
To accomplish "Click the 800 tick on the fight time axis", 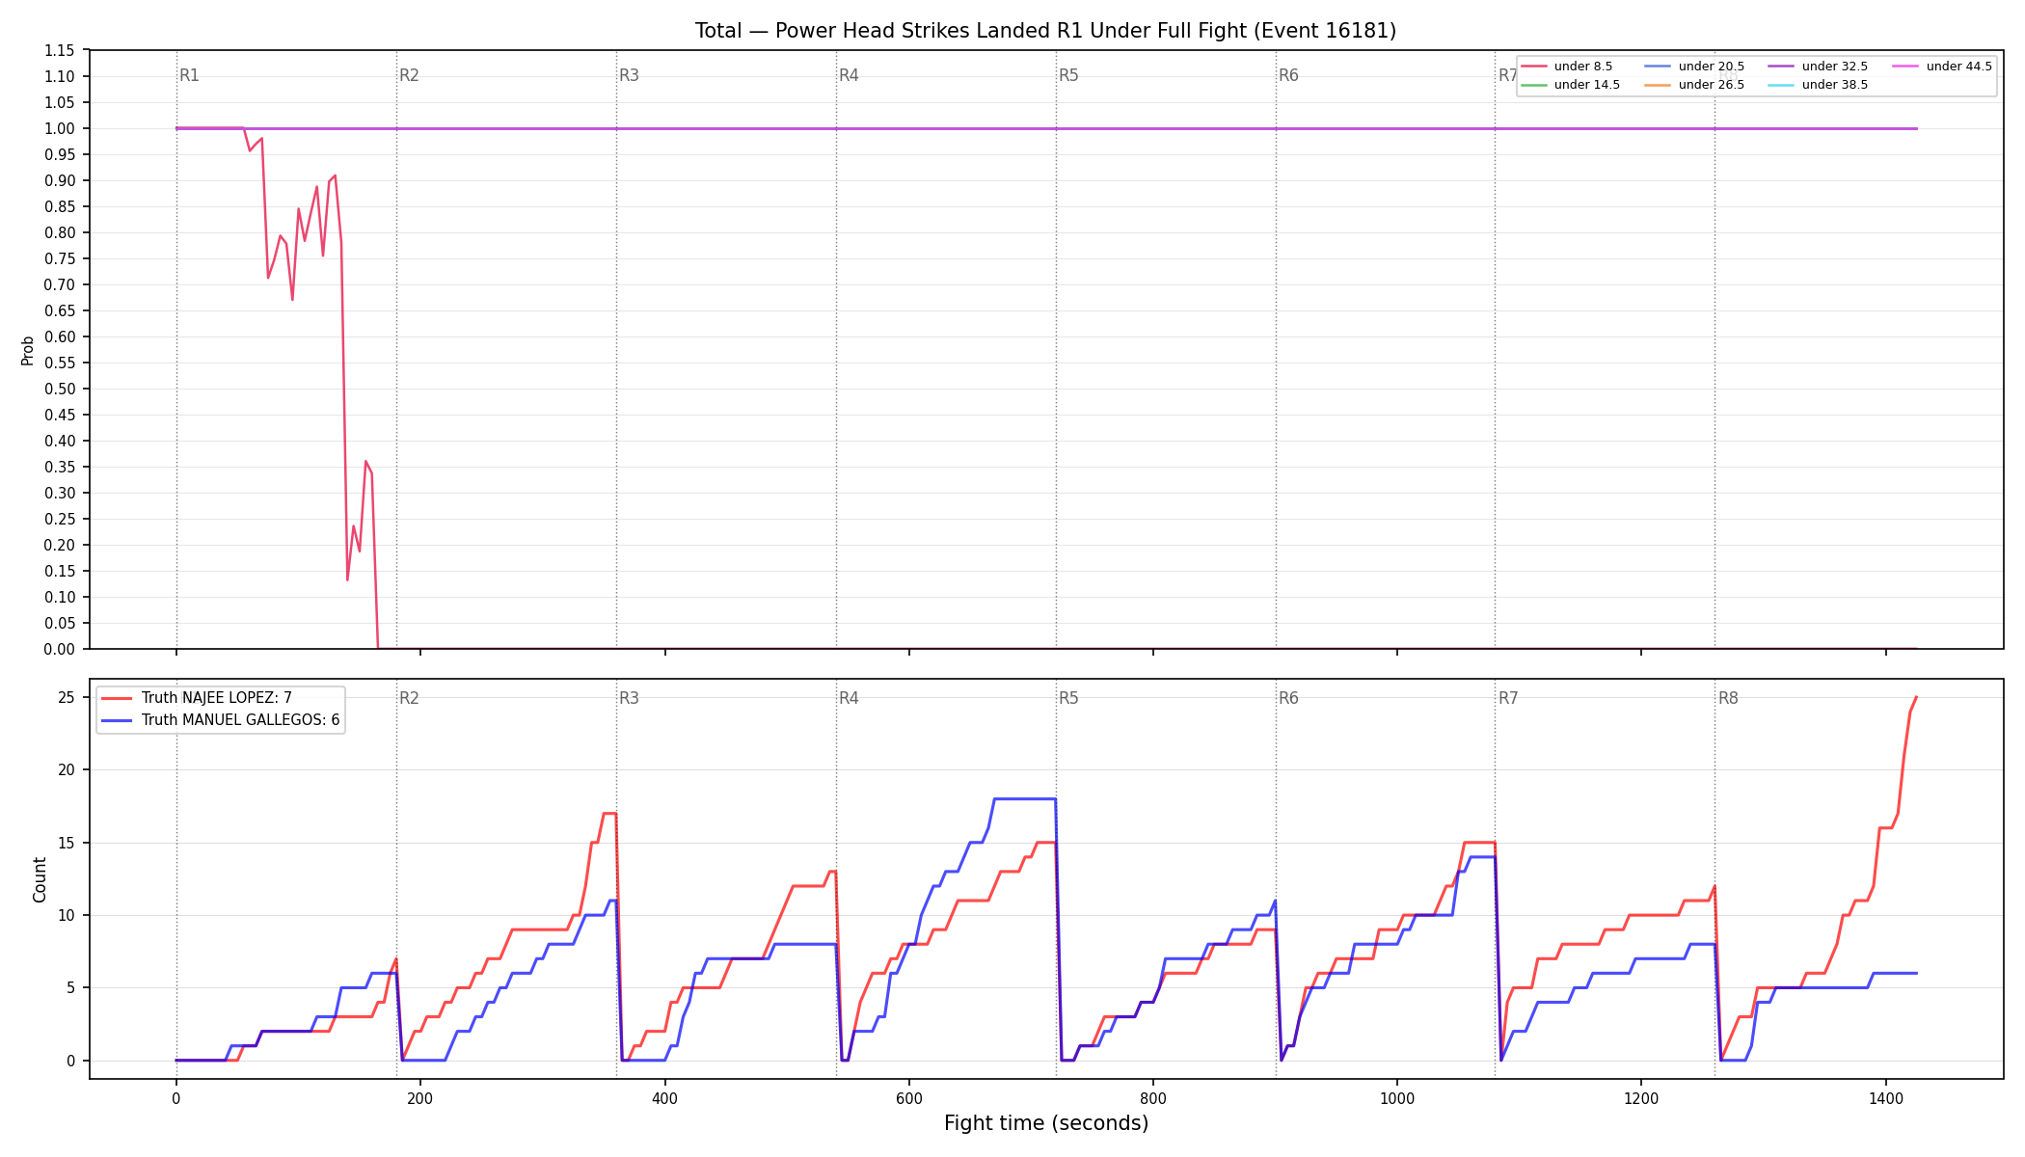I will [x=1153, y=1097].
